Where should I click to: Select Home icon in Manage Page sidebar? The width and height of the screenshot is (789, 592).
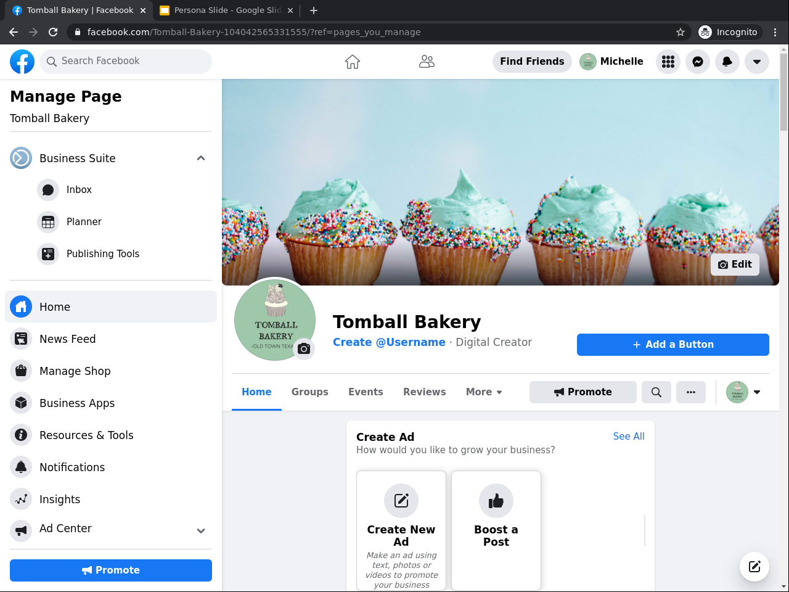coord(21,306)
